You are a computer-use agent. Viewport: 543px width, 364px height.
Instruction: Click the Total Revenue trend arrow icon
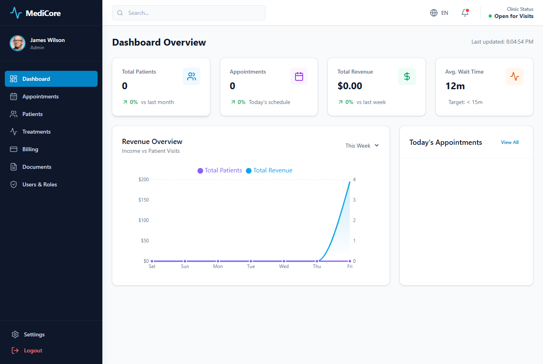pos(341,102)
